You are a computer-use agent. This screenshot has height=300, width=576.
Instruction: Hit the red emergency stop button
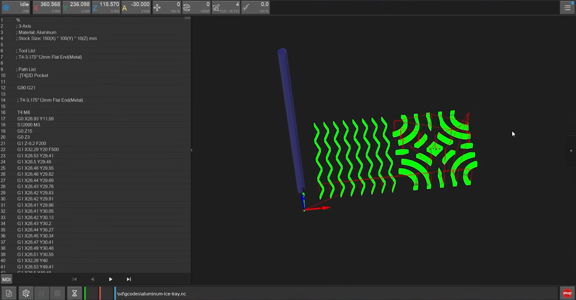tap(567, 293)
